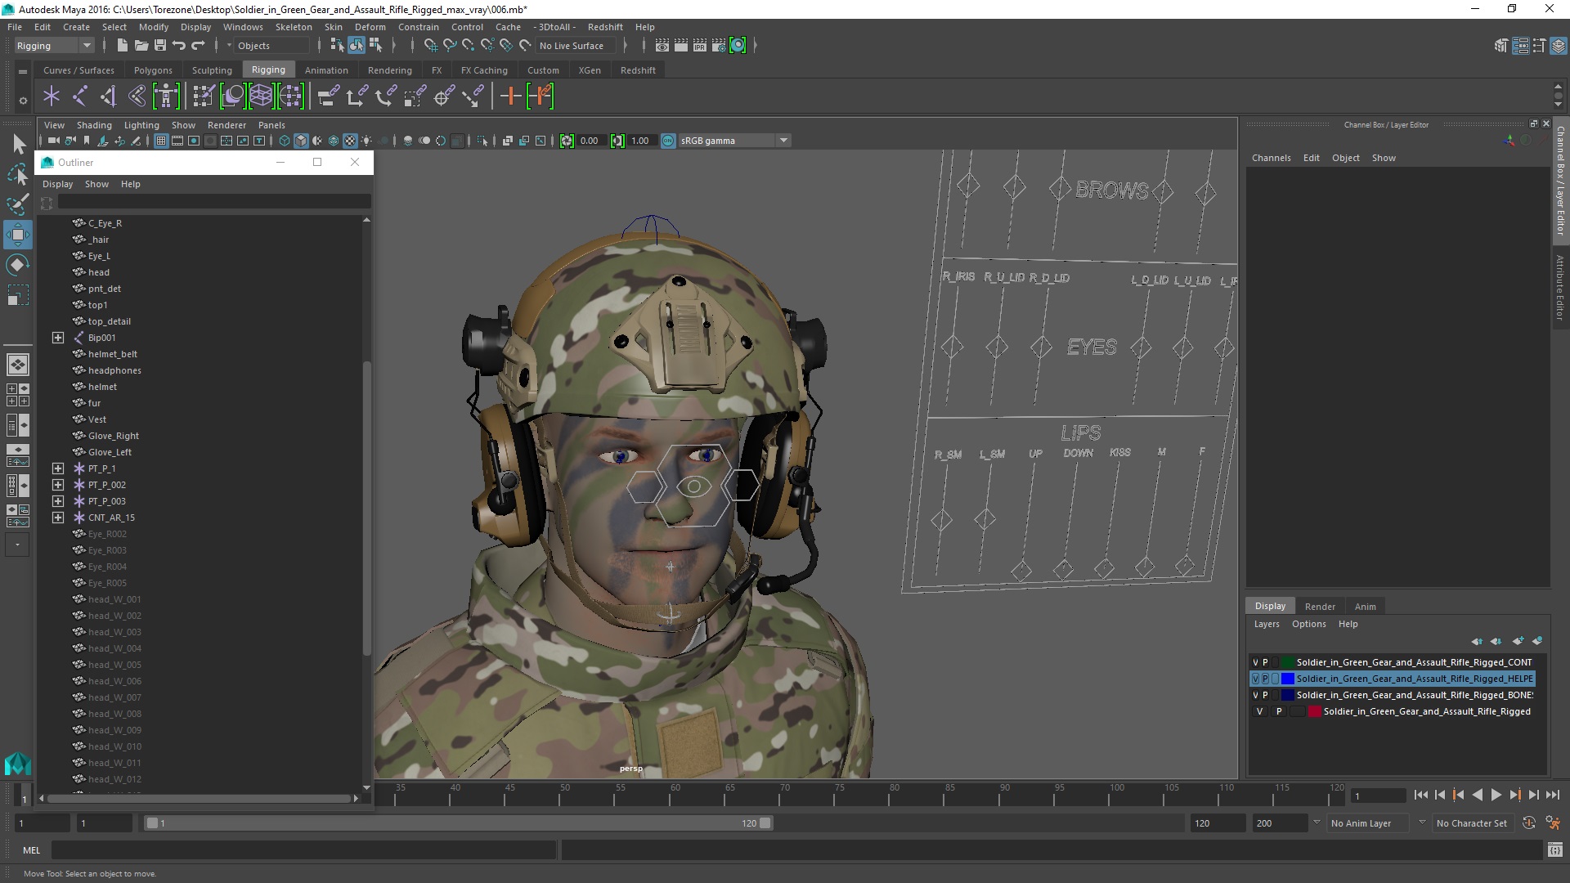Open the No Anim Layer dropdown arrow
Viewport: 1570px width, 883px height.
1317,822
